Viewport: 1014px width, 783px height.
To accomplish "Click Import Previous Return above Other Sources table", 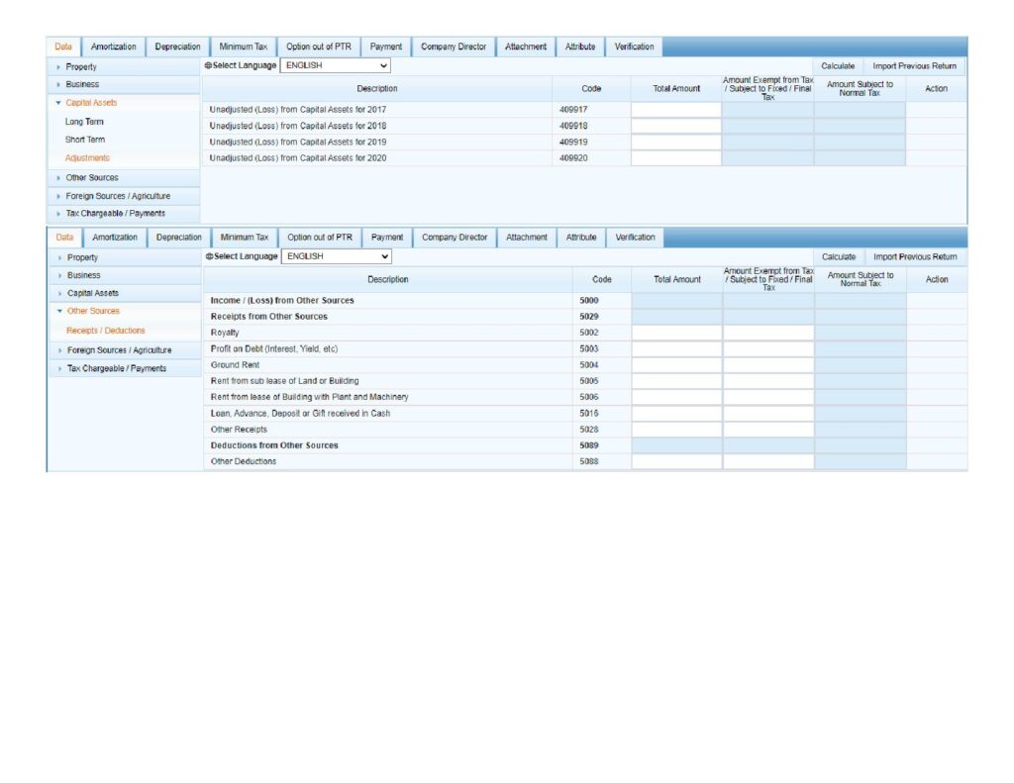I will [x=915, y=256].
